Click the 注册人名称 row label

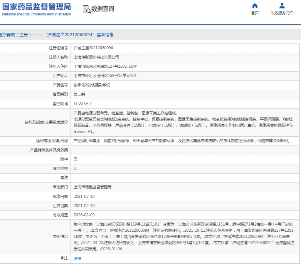click(x=58, y=57)
